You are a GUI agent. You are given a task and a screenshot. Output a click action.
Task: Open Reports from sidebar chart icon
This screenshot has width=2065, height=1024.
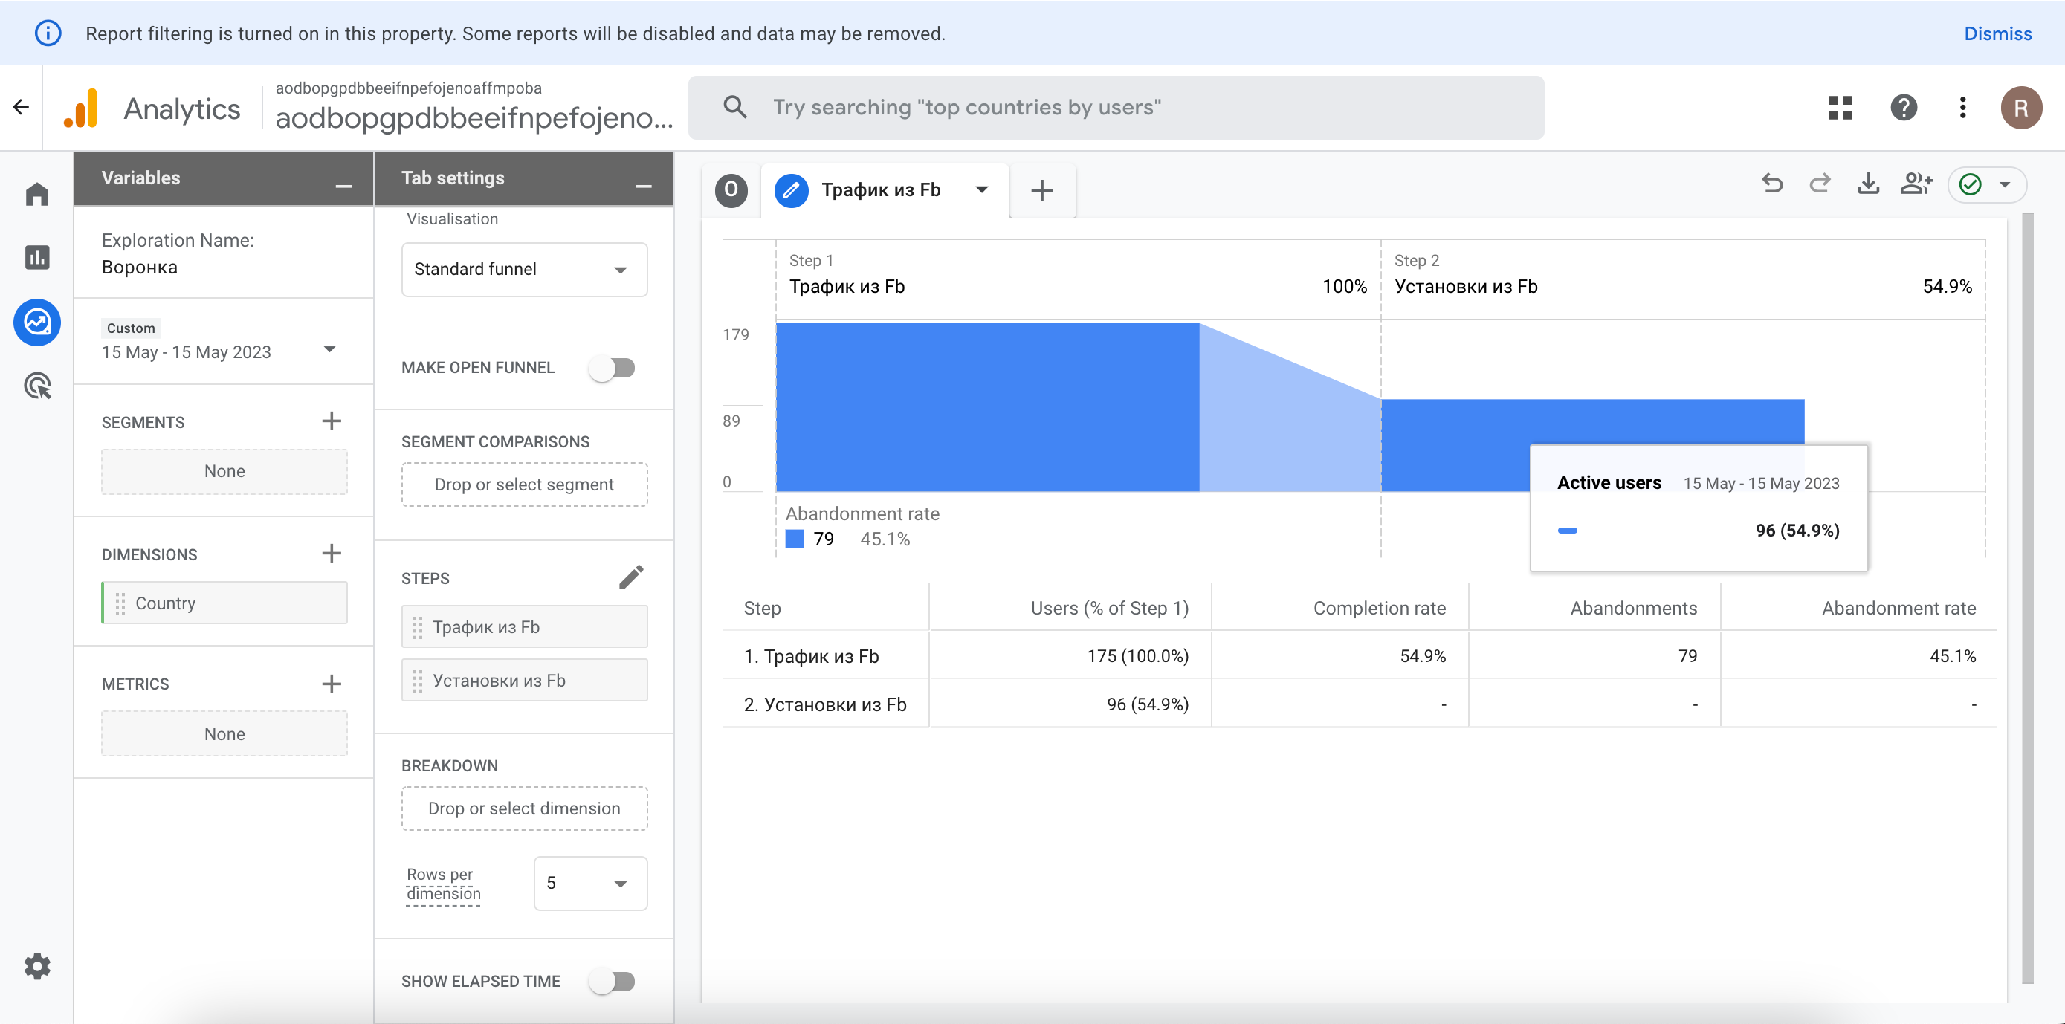tap(37, 258)
